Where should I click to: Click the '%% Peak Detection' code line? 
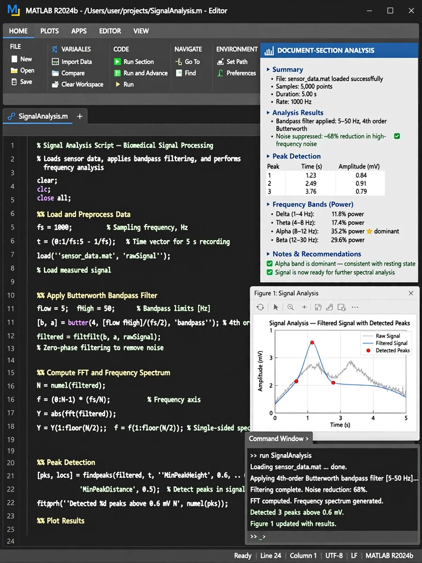(66, 462)
